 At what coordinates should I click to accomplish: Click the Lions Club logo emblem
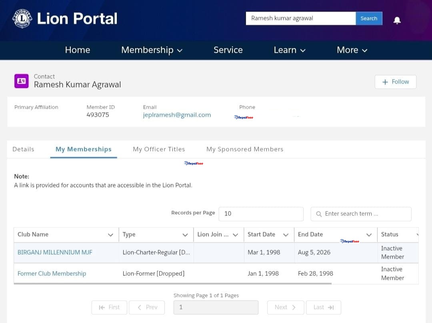[22, 18]
